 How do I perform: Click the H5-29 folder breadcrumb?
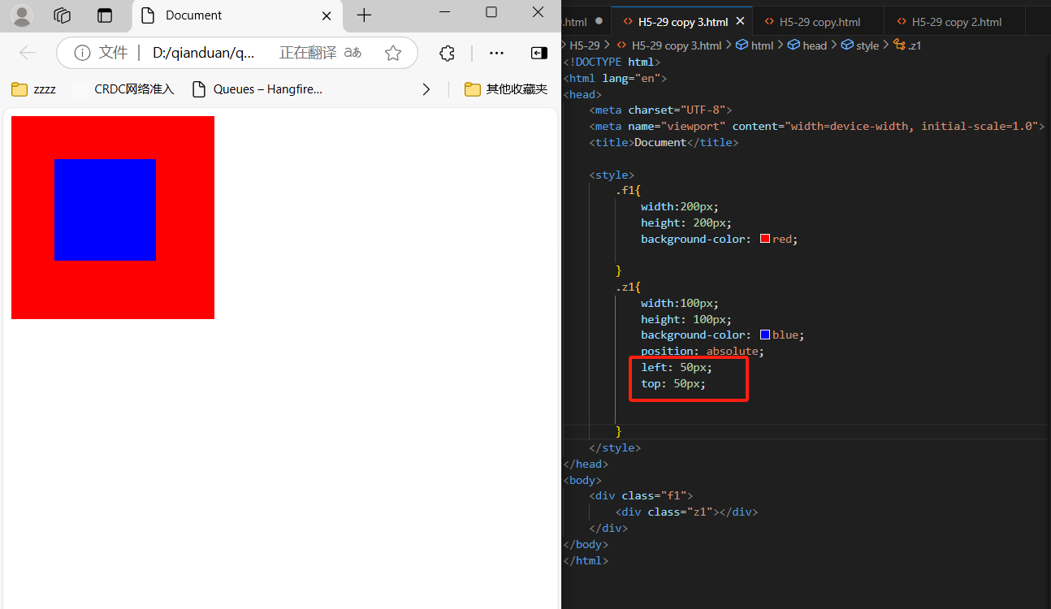pyautogui.click(x=585, y=45)
